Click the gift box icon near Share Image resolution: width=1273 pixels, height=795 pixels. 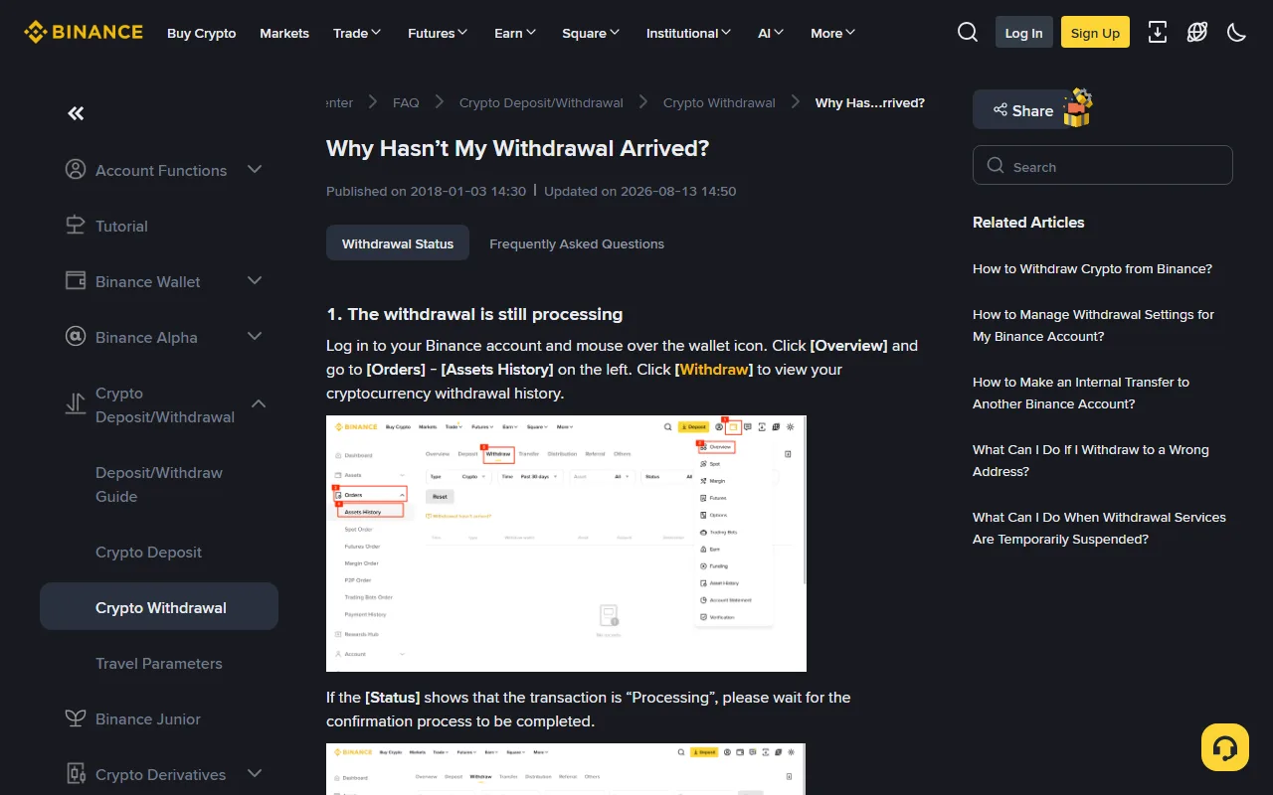pos(1077,108)
